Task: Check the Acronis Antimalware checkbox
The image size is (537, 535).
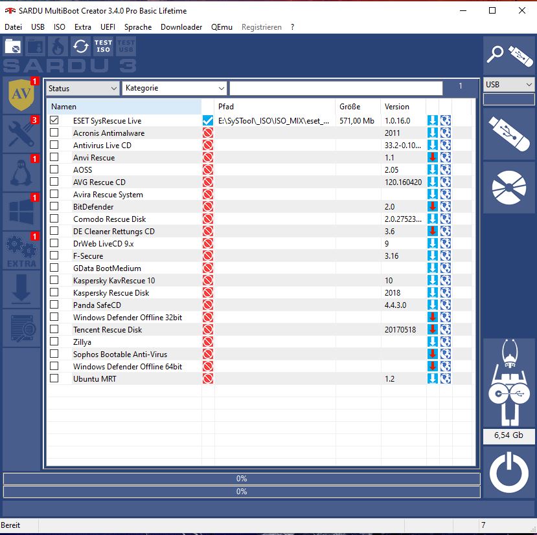Action: click(x=54, y=133)
